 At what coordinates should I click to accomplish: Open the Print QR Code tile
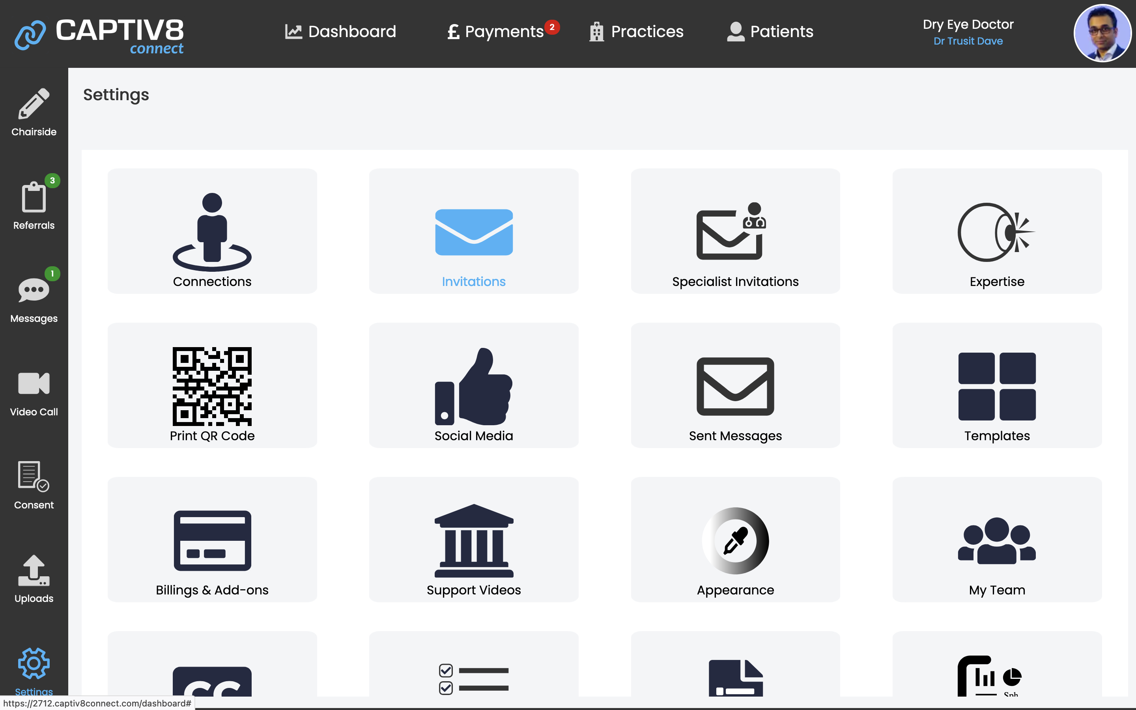[x=212, y=385]
